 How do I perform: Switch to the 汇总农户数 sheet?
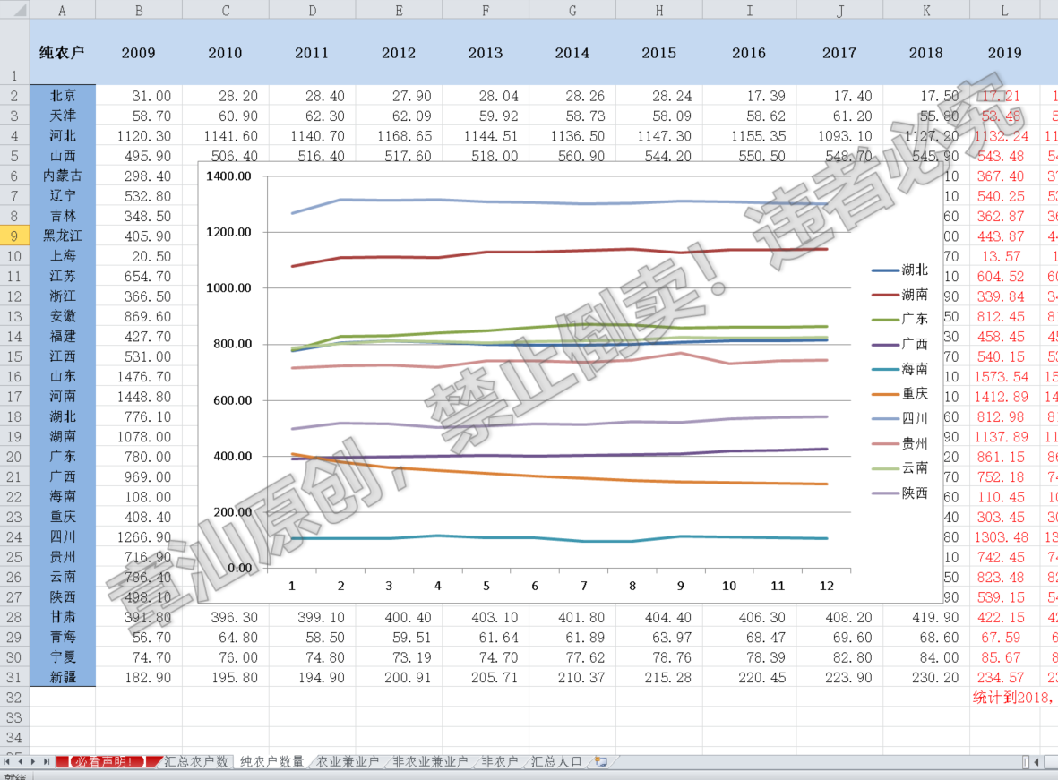pos(195,762)
